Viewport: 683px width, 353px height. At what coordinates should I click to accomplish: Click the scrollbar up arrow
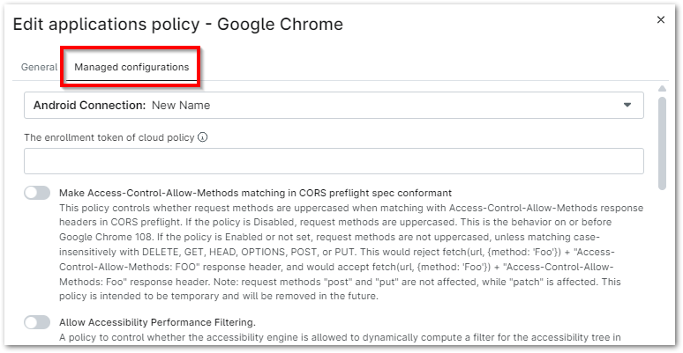[x=662, y=89]
